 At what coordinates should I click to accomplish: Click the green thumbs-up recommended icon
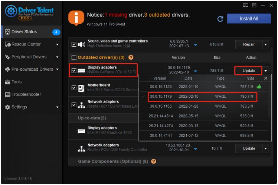[259, 87]
